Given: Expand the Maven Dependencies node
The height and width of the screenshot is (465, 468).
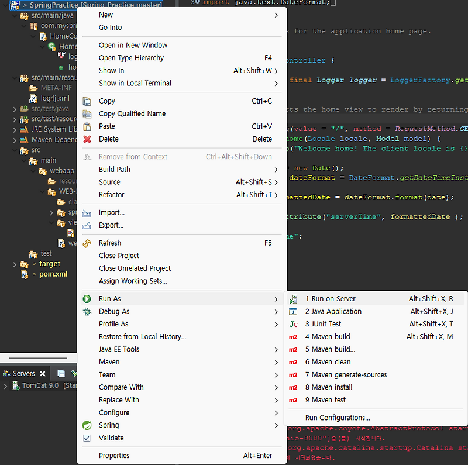Looking at the screenshot, I should coord(14,140).
